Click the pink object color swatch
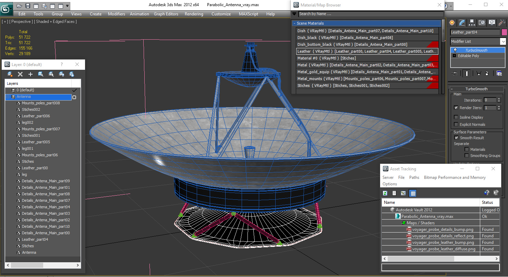 (504, 32)
